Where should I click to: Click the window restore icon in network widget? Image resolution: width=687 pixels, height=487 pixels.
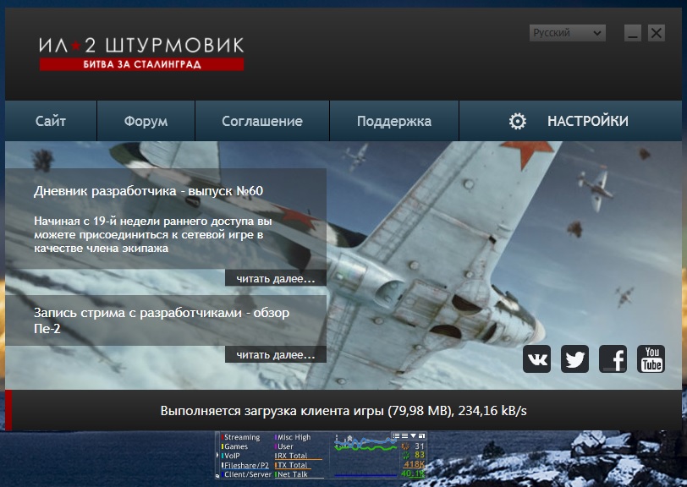click(x=421, y=436)
